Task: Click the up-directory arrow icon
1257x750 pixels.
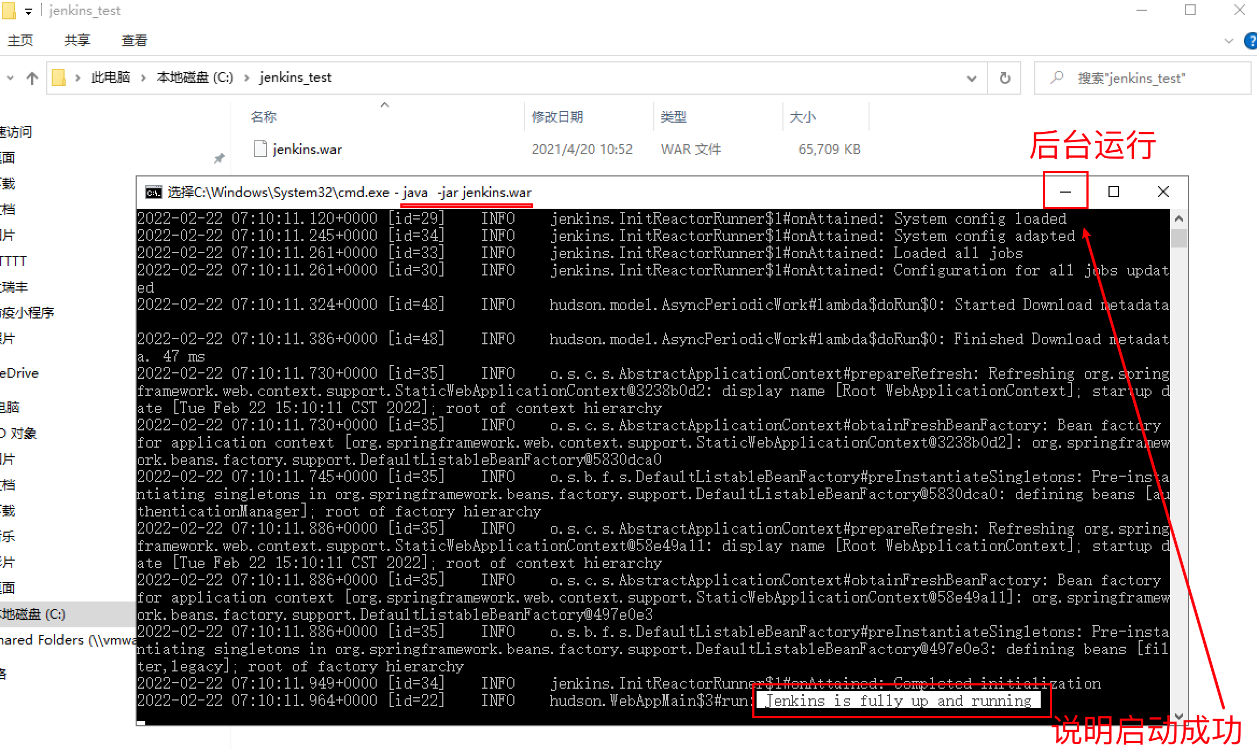Action: pos(32,79)
